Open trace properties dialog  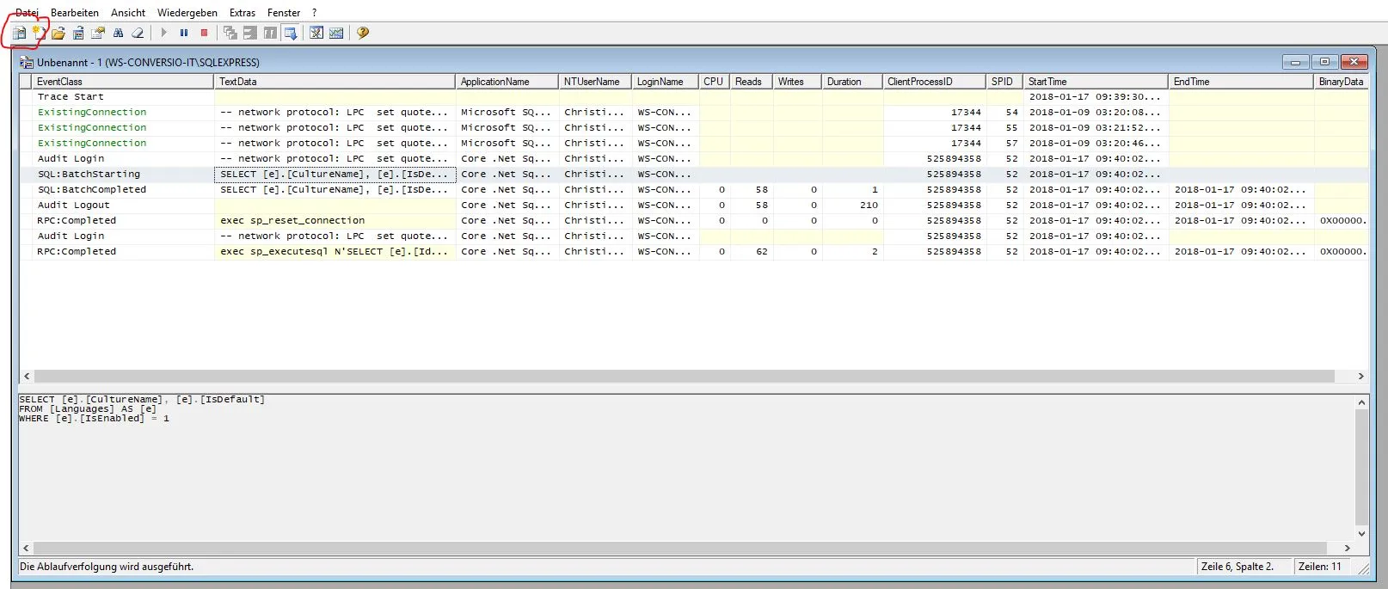[98, 34]
